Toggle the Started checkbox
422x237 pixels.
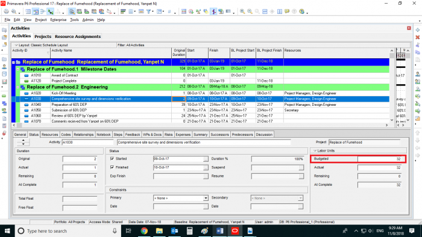(112, 159)
